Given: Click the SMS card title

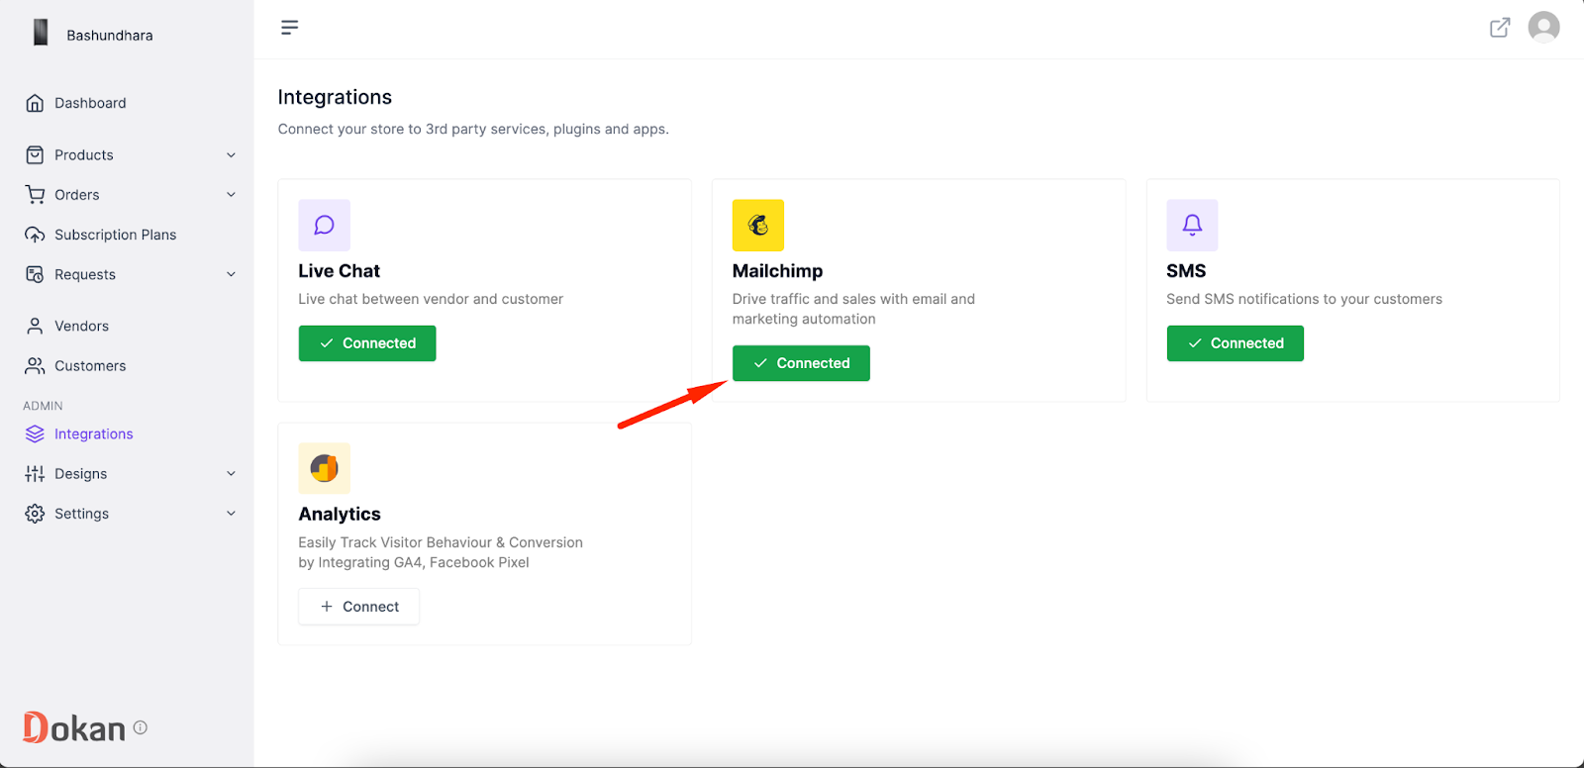Looking at the screenshot, I should [1186, 271].
